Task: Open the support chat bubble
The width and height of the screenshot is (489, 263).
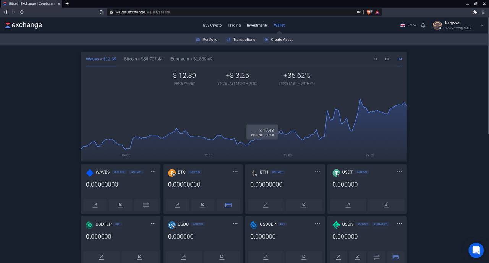Action: [476, 250]
